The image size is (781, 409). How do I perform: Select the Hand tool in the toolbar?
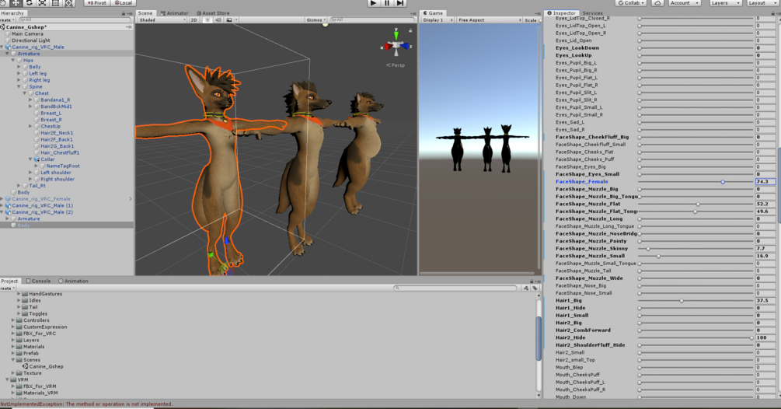pyautogui.click(x=3, y=2)
